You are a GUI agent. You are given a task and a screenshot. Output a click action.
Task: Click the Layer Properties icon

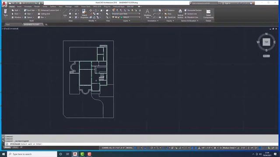[114, 10]
